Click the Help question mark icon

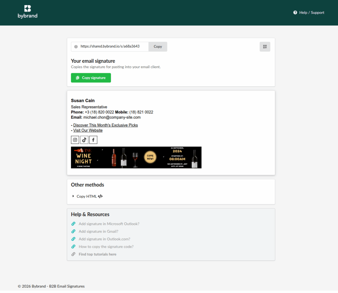tap(295, 13)
